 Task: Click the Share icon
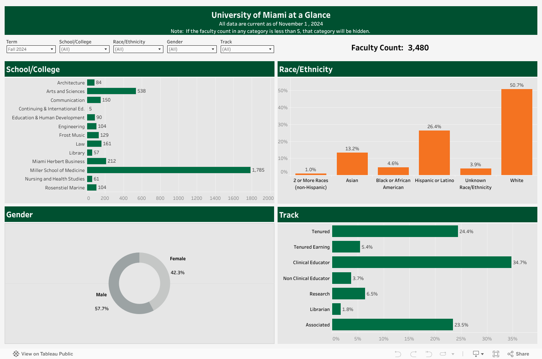tap(518, 354)
